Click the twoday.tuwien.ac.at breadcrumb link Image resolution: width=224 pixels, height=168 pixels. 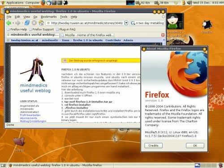[x=25, y=40]
